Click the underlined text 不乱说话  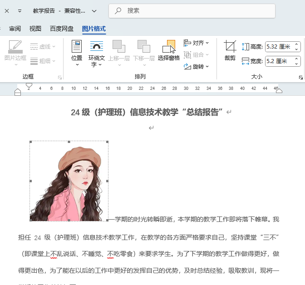63,254
